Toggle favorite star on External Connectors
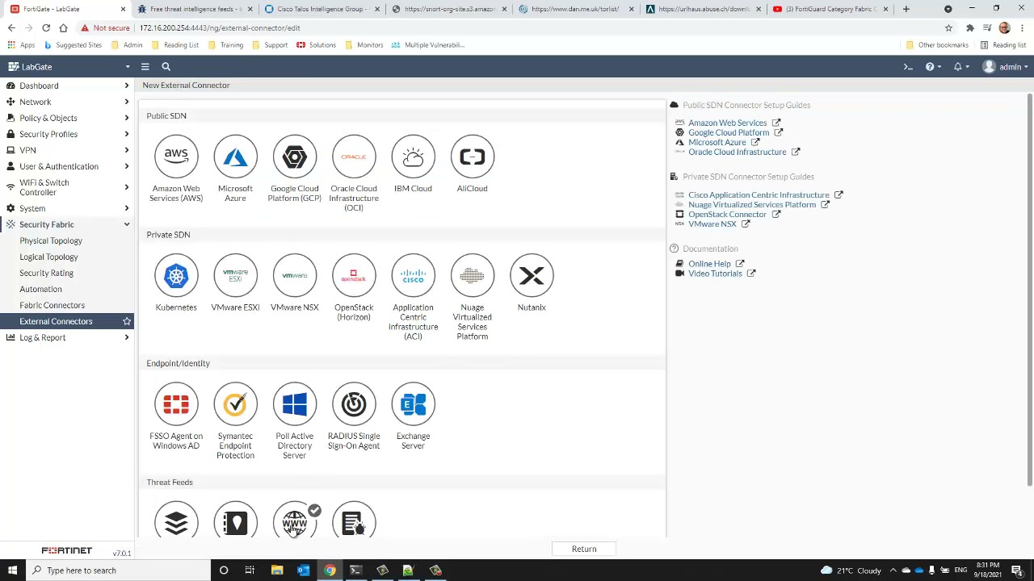 (126, 321)
